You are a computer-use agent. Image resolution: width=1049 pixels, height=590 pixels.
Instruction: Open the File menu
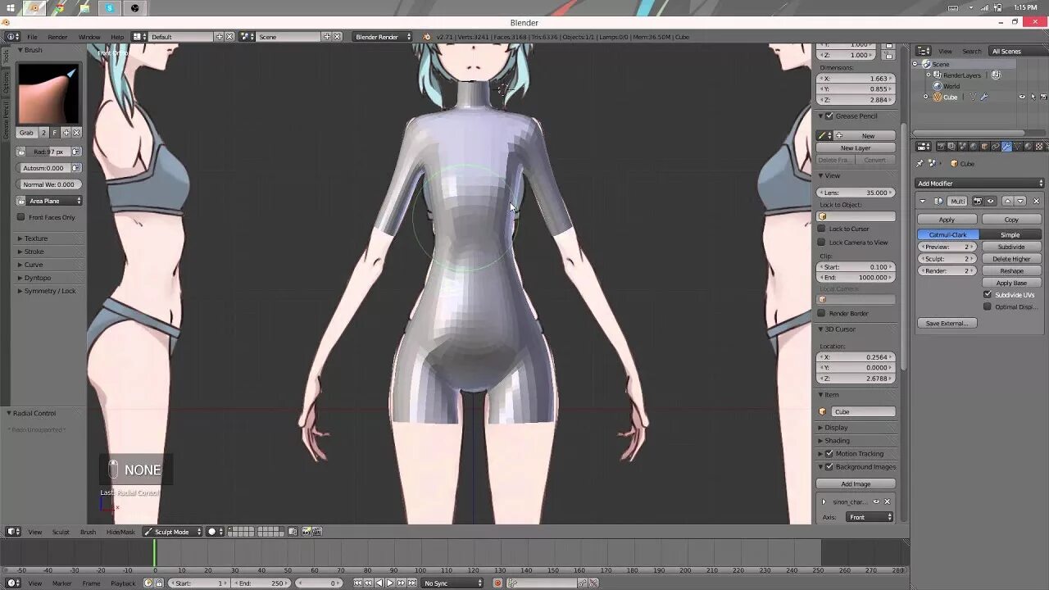pyautogui.click(x=32, y=37)
